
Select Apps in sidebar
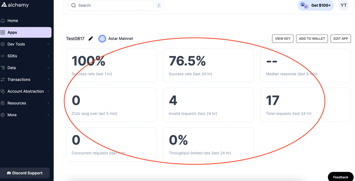click(x=26, y=32)
